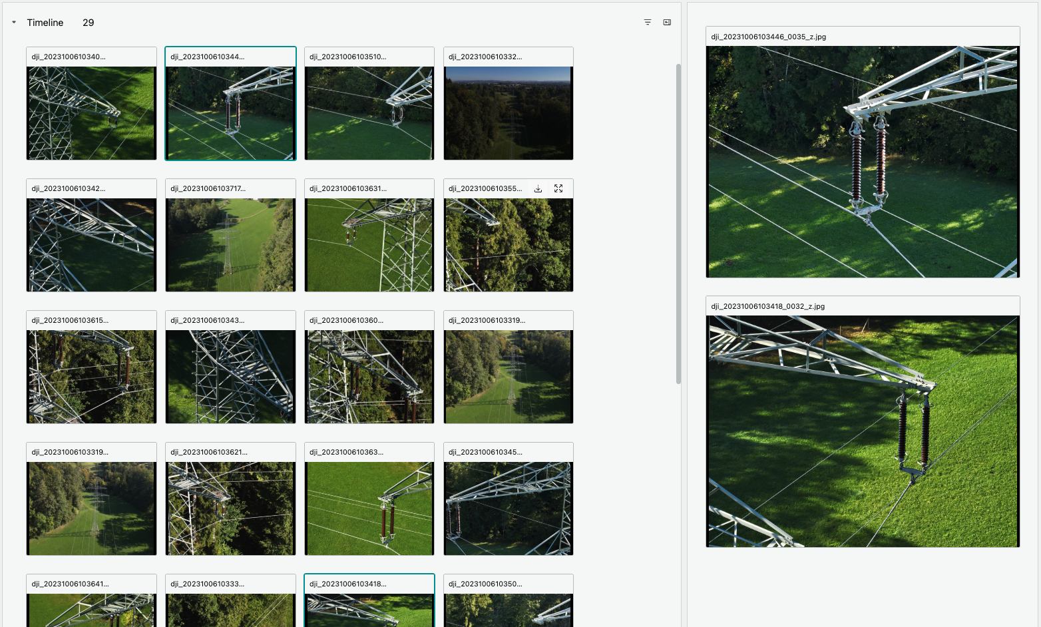Expand dji_2023100610355 image to fullscreen

(x=558, y=189)
